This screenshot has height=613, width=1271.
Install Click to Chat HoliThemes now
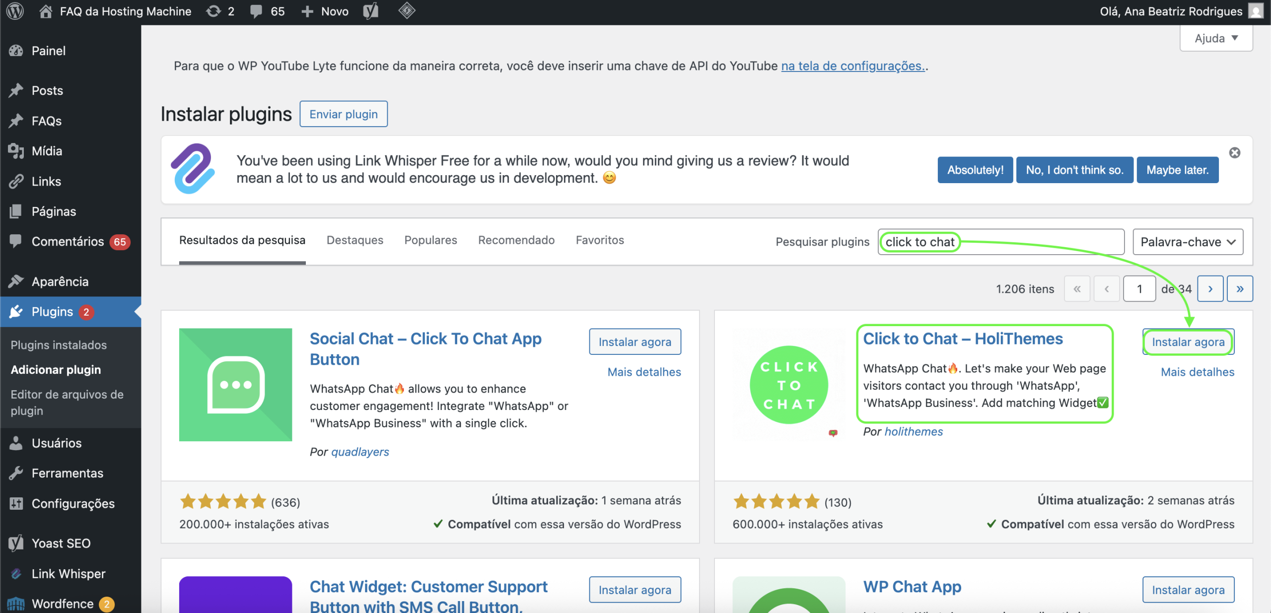point(1188,342)
